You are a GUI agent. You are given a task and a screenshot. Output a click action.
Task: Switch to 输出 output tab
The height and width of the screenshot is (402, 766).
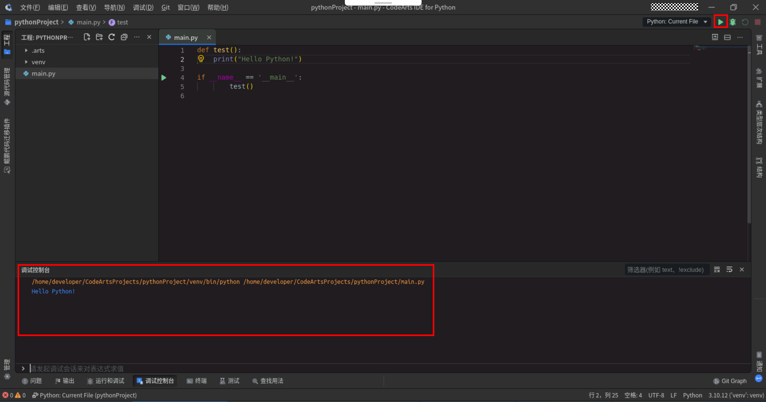65,381
